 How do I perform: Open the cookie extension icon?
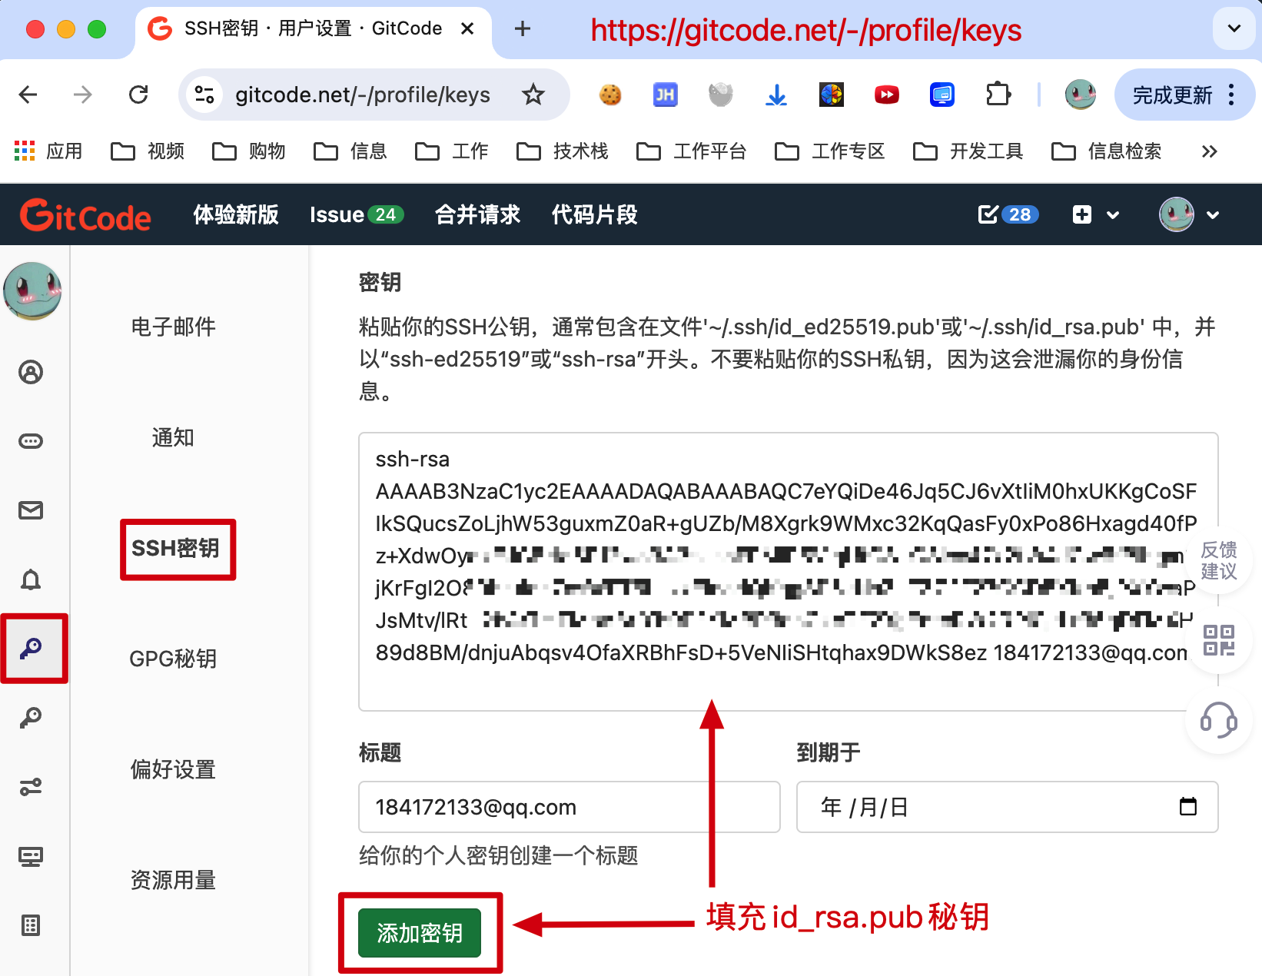(x=610, y=95)
